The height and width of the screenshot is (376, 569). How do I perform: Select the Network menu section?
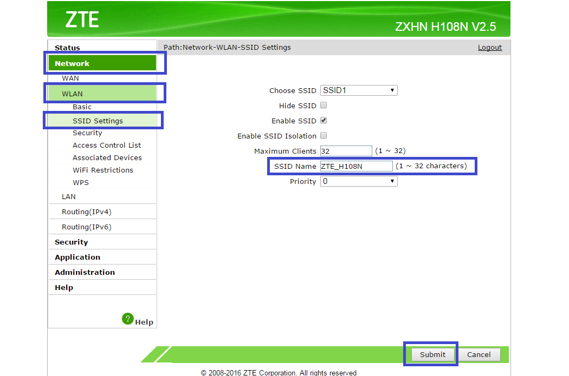point(102,63)
